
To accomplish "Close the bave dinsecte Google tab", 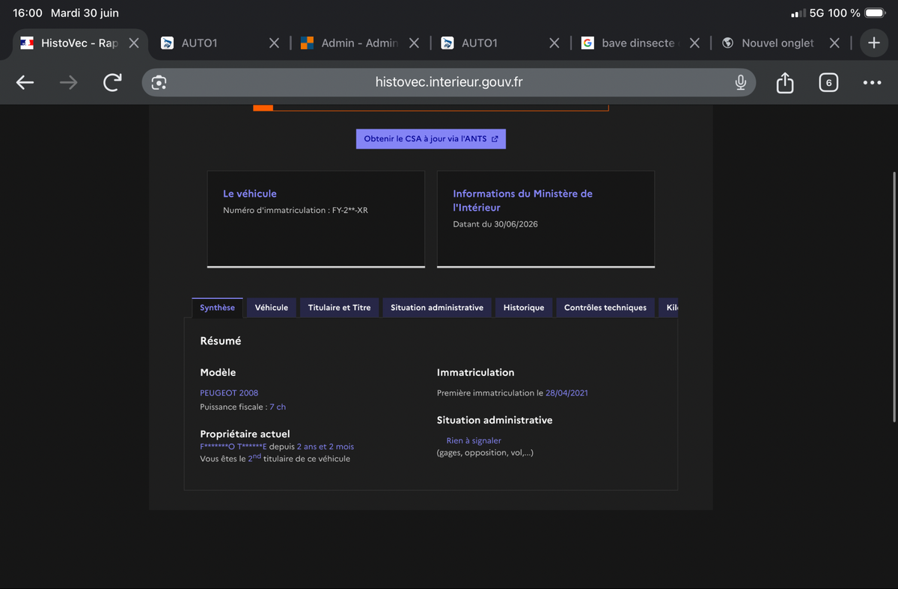I will [x=694, y=43].
